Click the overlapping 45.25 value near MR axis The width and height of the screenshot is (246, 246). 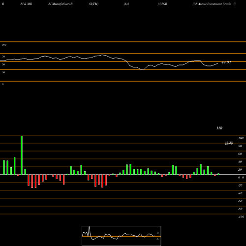click(229, 143)
